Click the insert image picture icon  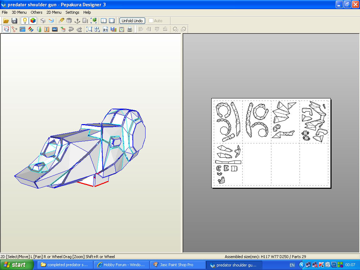[54, 30]
